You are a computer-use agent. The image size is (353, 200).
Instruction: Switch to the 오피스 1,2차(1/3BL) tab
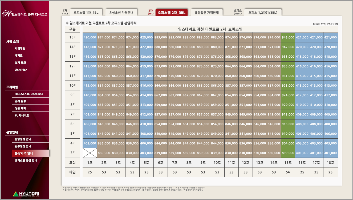tap(263, 13)
